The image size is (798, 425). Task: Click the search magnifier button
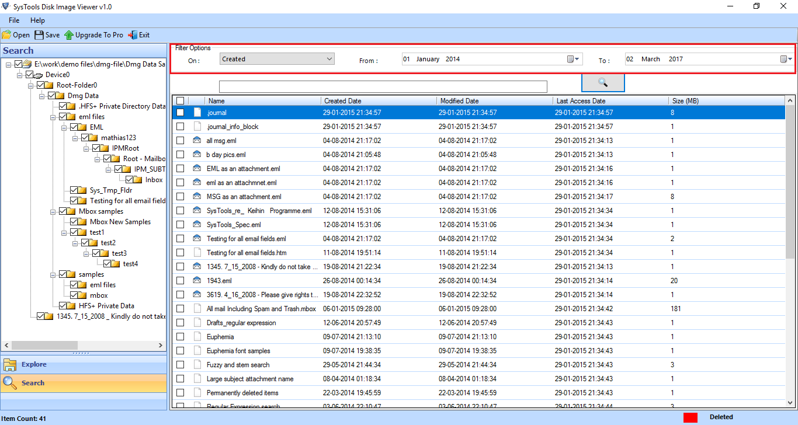coord(602,82)
